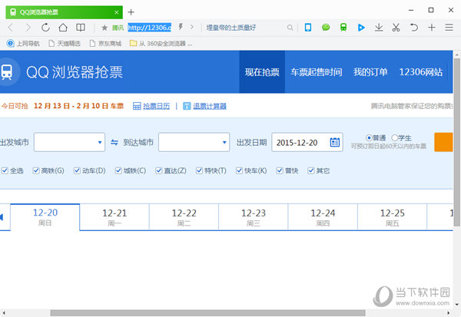Open the green train ticket toolbar icon
Viewport: 461px width, 317px height.
(x=343, y=28)
